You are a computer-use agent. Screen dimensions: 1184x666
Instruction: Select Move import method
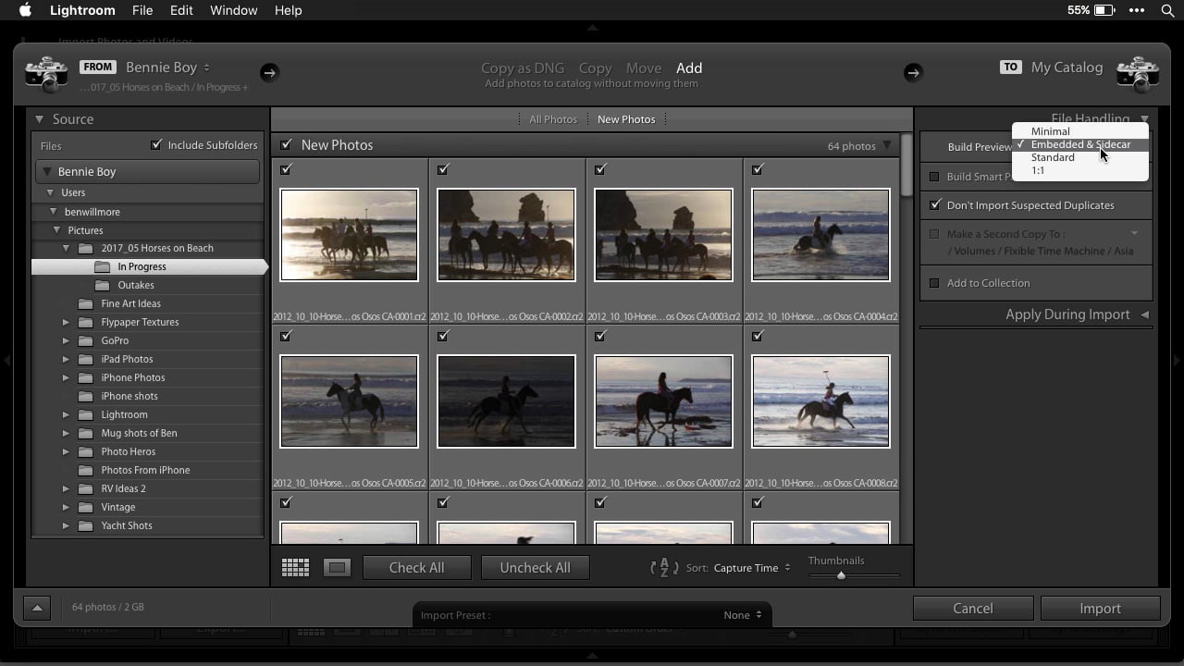click(x=644, y=68)
